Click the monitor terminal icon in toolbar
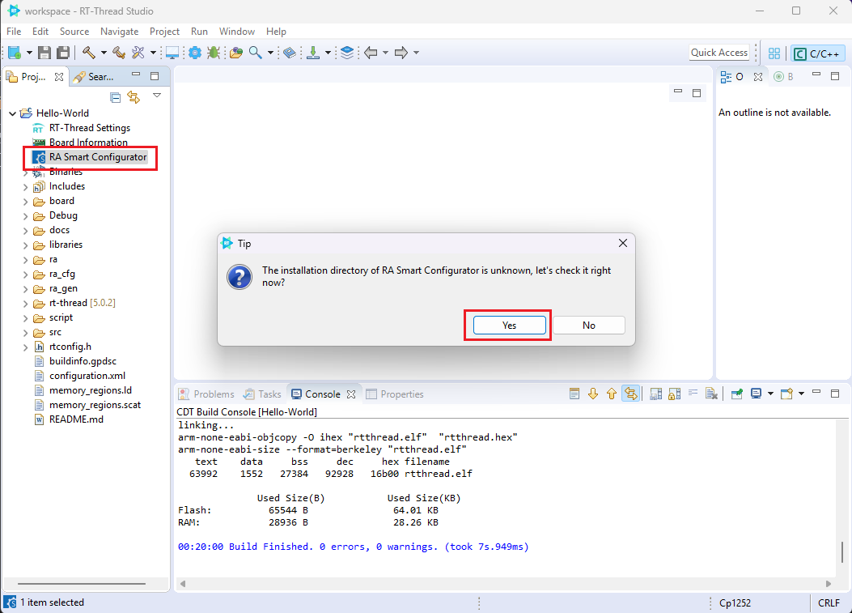Image resolution: width=852 pixels, height=613 pixels. point(172,53)
